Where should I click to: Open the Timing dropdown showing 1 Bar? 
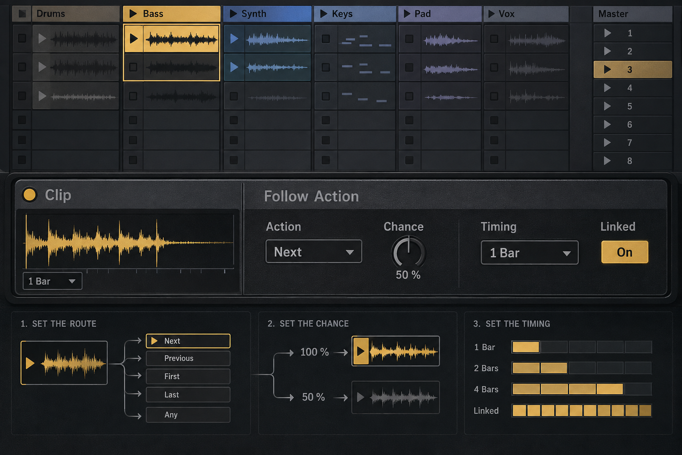coord(530,252)
